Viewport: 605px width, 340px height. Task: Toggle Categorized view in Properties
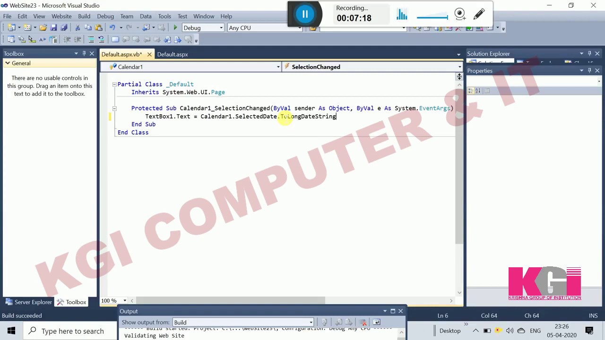coord(471,91)
